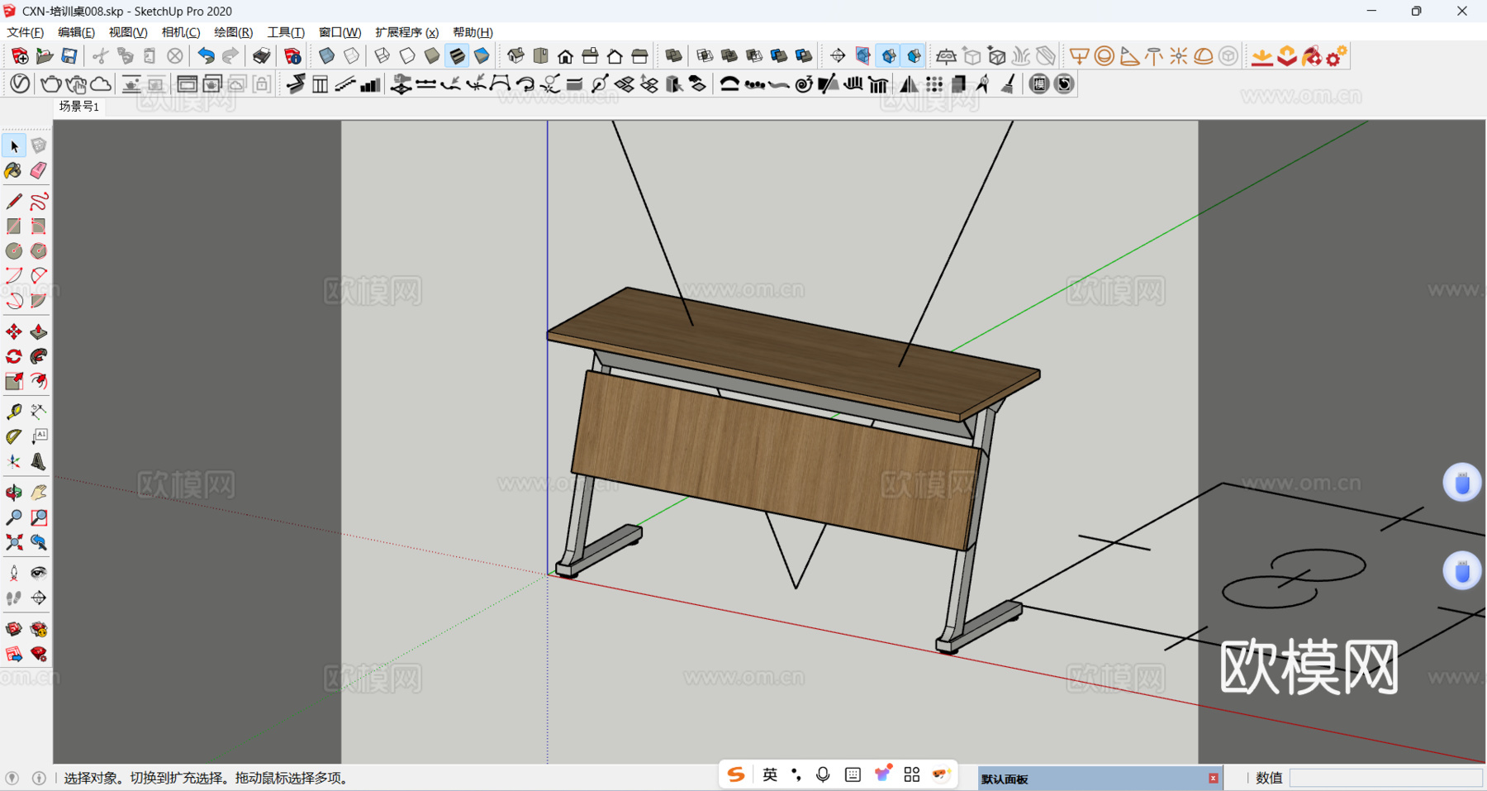1487x791 pixels.
Task: Choose the Pan hand tool
Action: (x=39, y=493)
